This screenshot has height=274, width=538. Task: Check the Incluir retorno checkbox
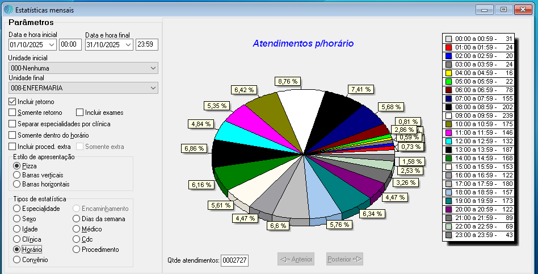tap(12, 101)
